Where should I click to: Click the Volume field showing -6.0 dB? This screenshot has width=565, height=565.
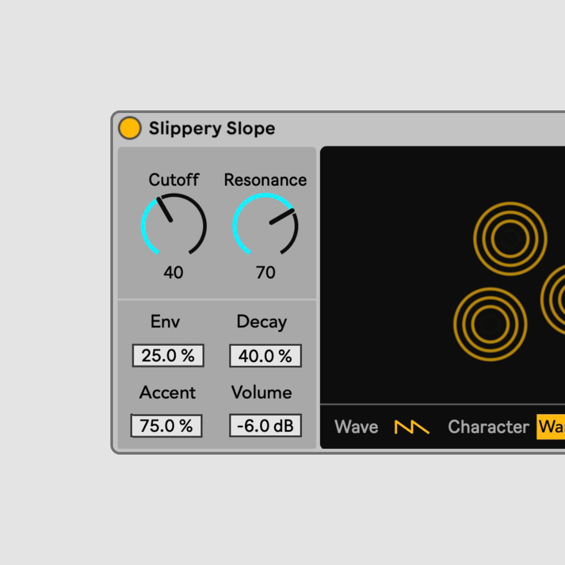coord(265,425)
